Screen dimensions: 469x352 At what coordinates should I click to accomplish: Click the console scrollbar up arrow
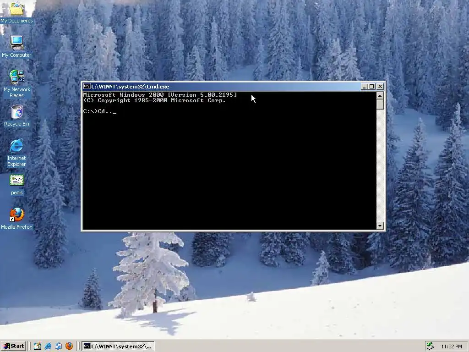(x=380, y=95)
